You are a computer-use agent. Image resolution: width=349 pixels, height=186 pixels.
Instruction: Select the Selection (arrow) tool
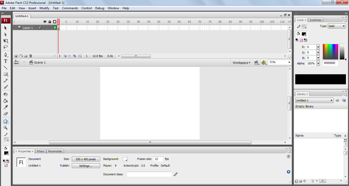pos(6,28)
